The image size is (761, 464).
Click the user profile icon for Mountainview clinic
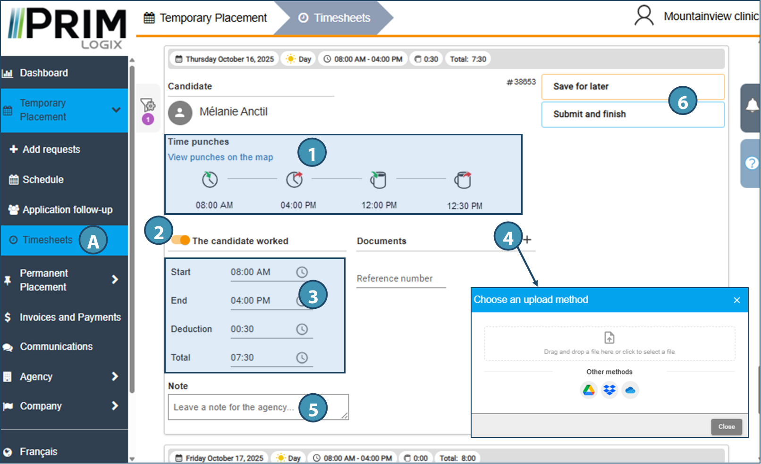(643, 16)
